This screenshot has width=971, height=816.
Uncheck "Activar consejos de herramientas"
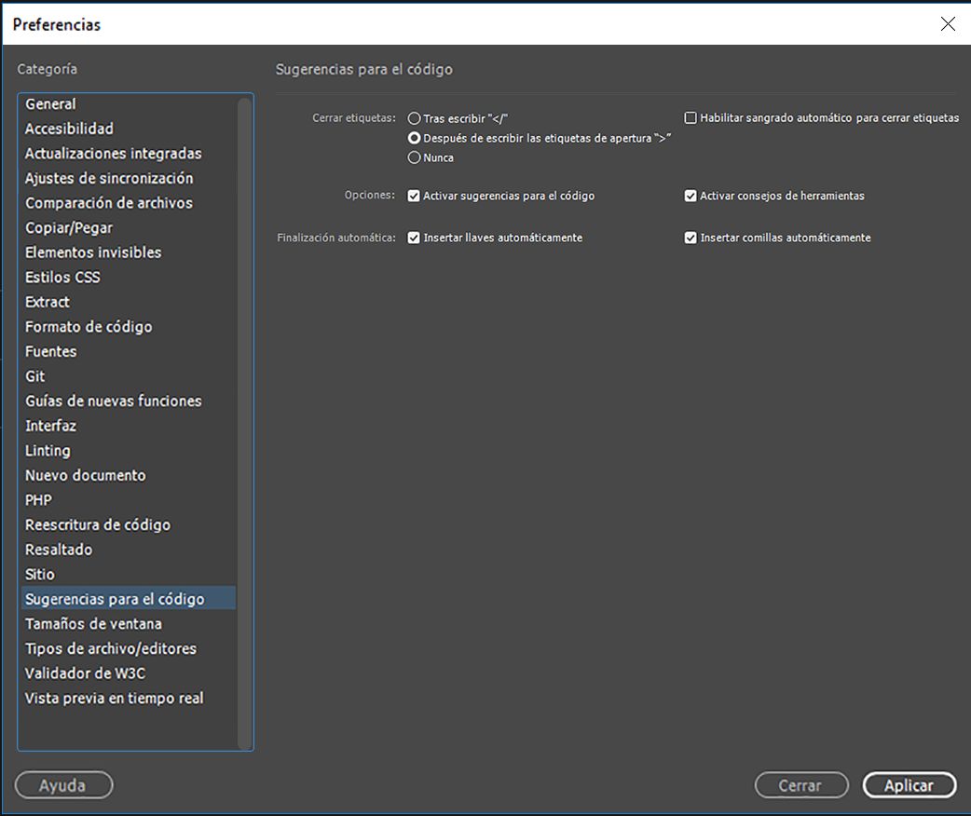pos(691,197)
